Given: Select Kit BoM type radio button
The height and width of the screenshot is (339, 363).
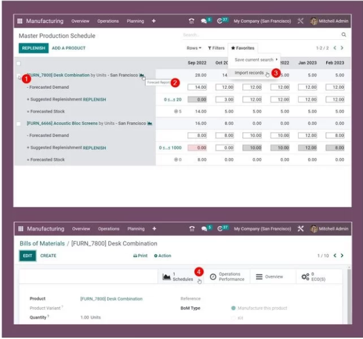Looking at the screenshot, I should click(x=234, y=318).
